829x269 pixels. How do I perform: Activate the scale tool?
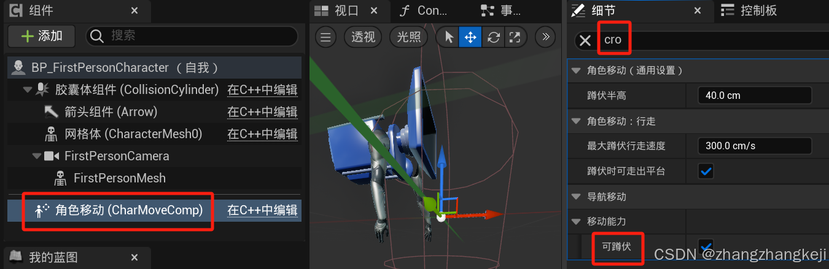coord(515,37)
